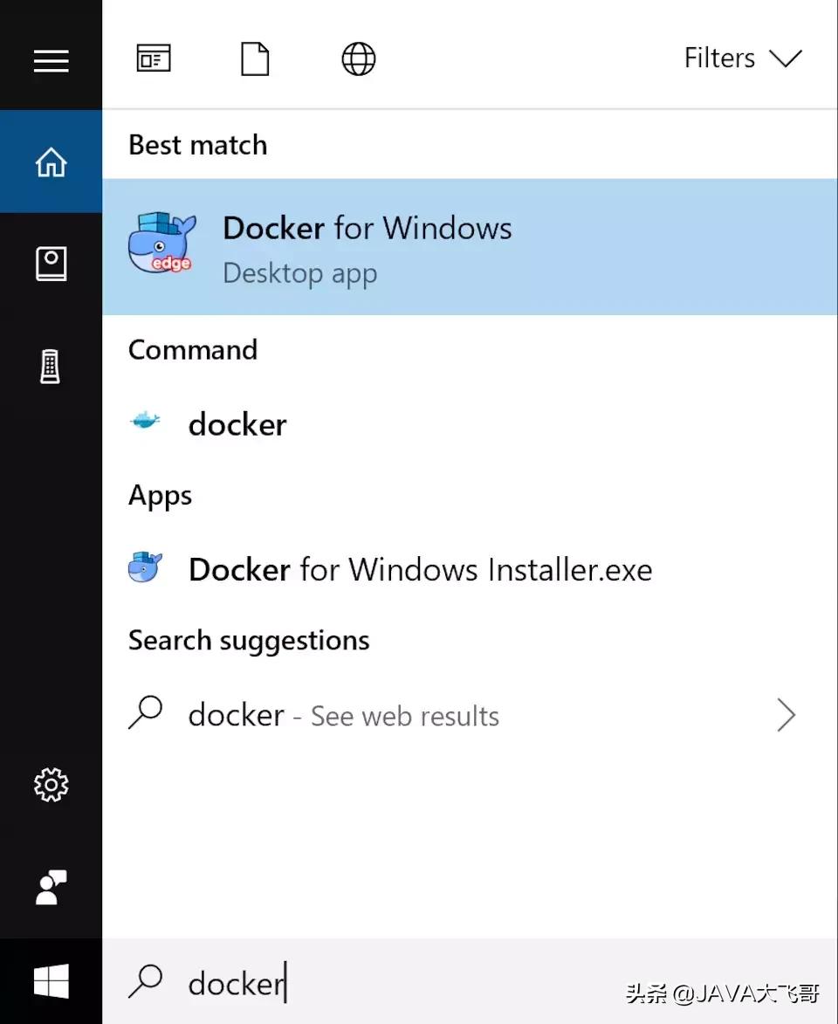Viewport: 838px width, 1024px height.
Task: Click the person feedback icon in sidebar
Action: pyautogui.click(x=51, y=886)
